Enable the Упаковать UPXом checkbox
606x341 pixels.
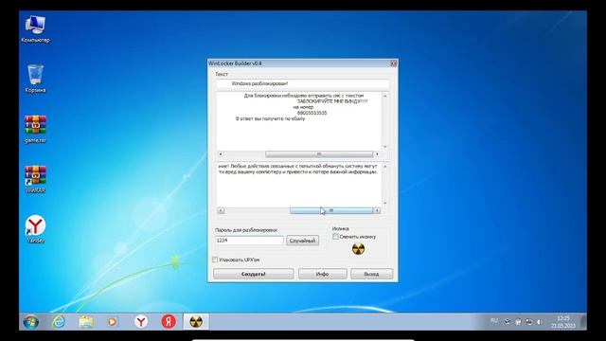(x=215, y=260)
